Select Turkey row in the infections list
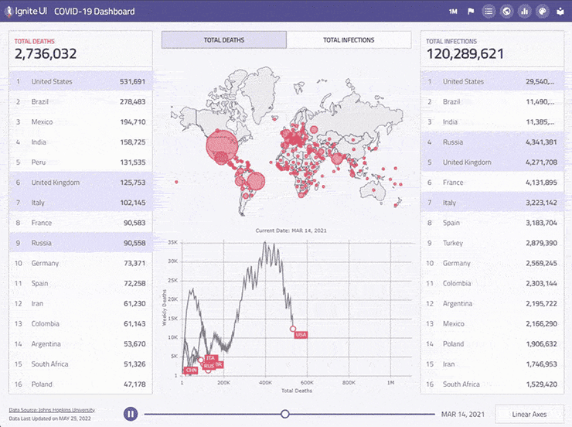The height and width of the screenshot is (427, 572). coord(492,243)
